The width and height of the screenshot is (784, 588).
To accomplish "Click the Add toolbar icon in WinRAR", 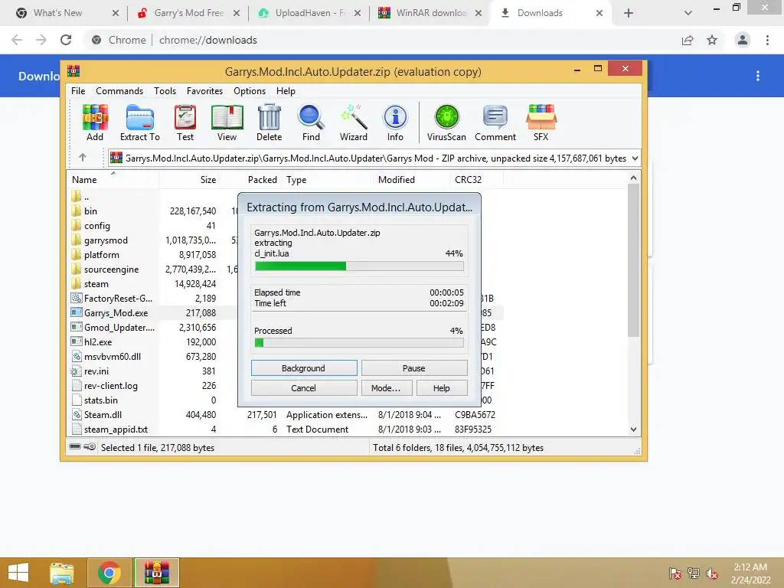I will (x=95, y=123).
